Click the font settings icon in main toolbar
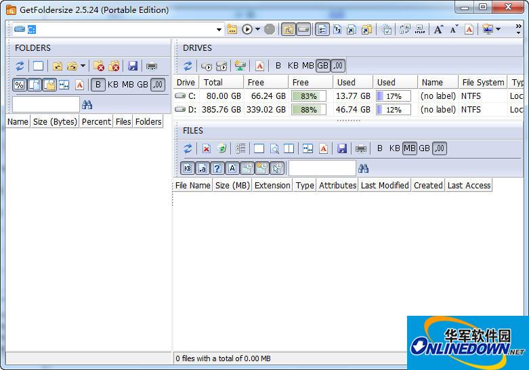529x370 pixels. (469, 29)
